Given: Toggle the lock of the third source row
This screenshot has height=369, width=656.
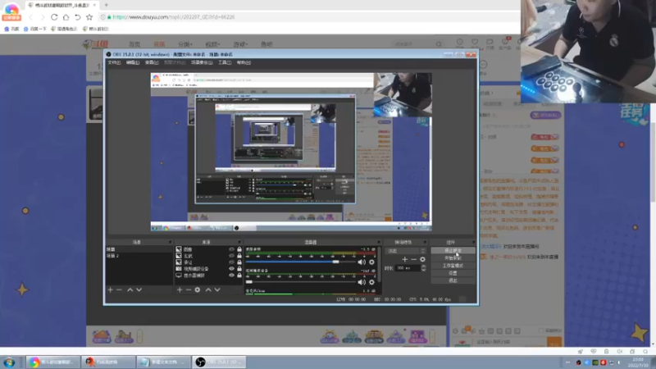Looking at the screenshot, I should coord(239,262).
